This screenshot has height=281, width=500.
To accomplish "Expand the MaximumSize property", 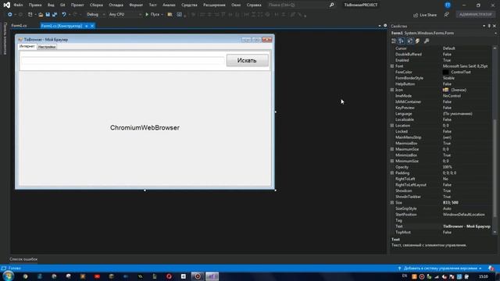I will click(x=392, y=149).
